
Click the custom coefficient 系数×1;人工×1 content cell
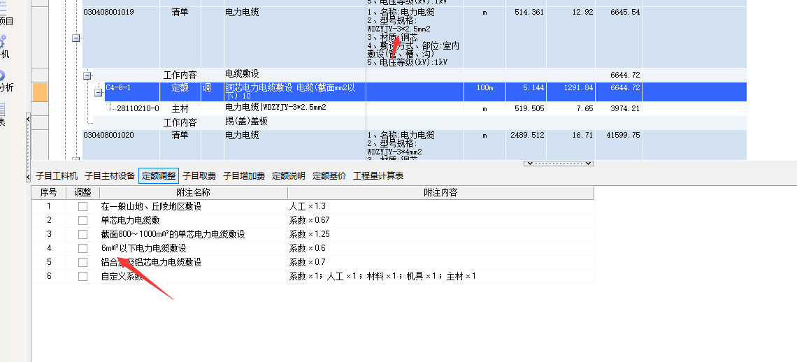pyautogui.click(x=440, y=277)
